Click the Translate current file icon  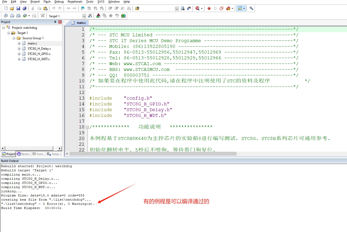pos(6,16)
